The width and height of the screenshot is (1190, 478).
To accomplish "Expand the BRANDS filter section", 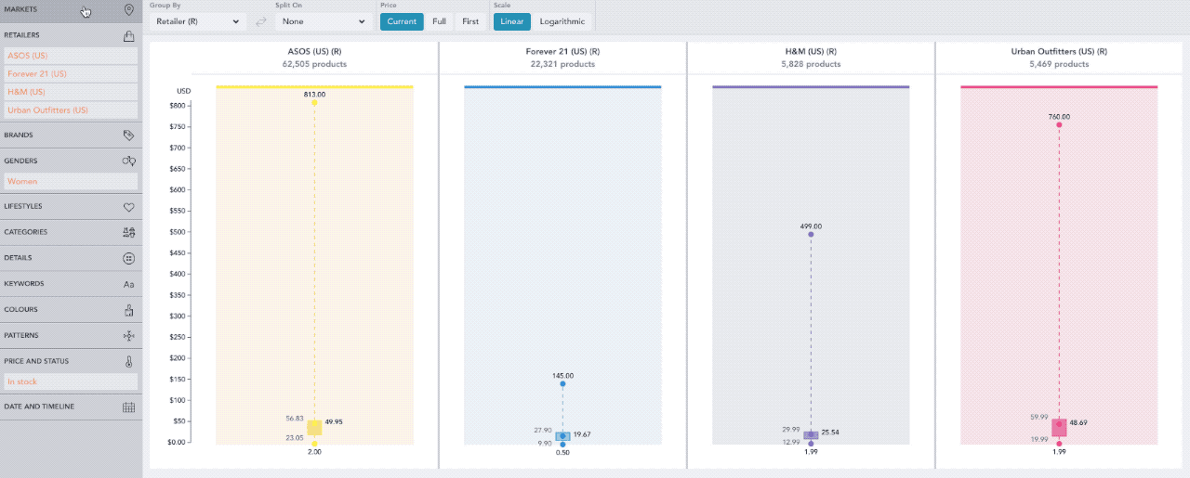I will click(71, 136).
